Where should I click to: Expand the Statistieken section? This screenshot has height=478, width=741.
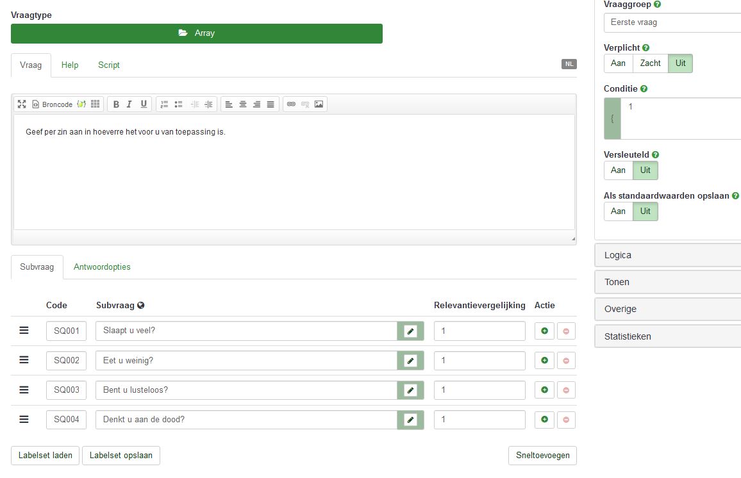(667, 336)
